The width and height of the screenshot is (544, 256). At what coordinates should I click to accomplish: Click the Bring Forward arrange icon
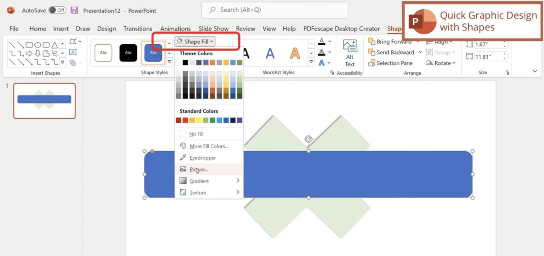coord(372,42)
